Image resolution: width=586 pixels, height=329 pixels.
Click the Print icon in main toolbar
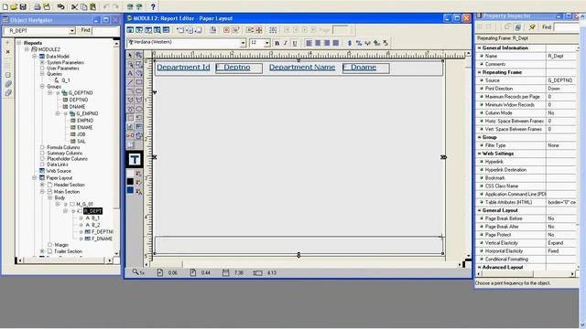coord(38,6)
